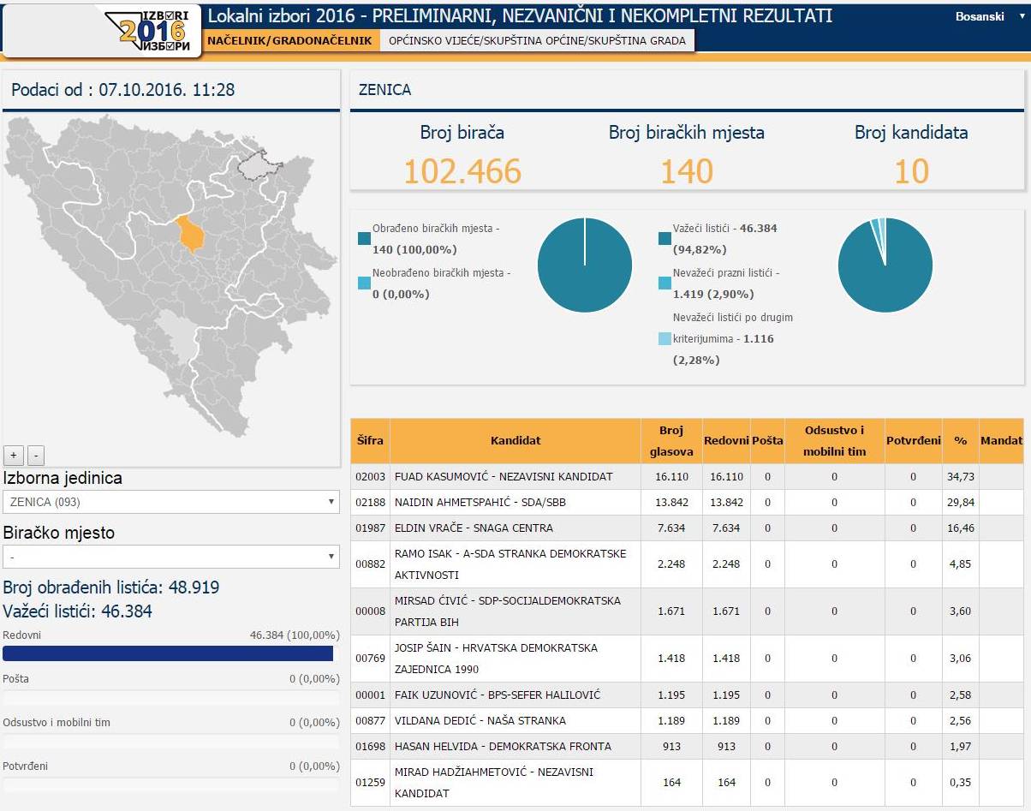Click the Broj glasova column header
1031x811 pixels.
coord(671,440)
